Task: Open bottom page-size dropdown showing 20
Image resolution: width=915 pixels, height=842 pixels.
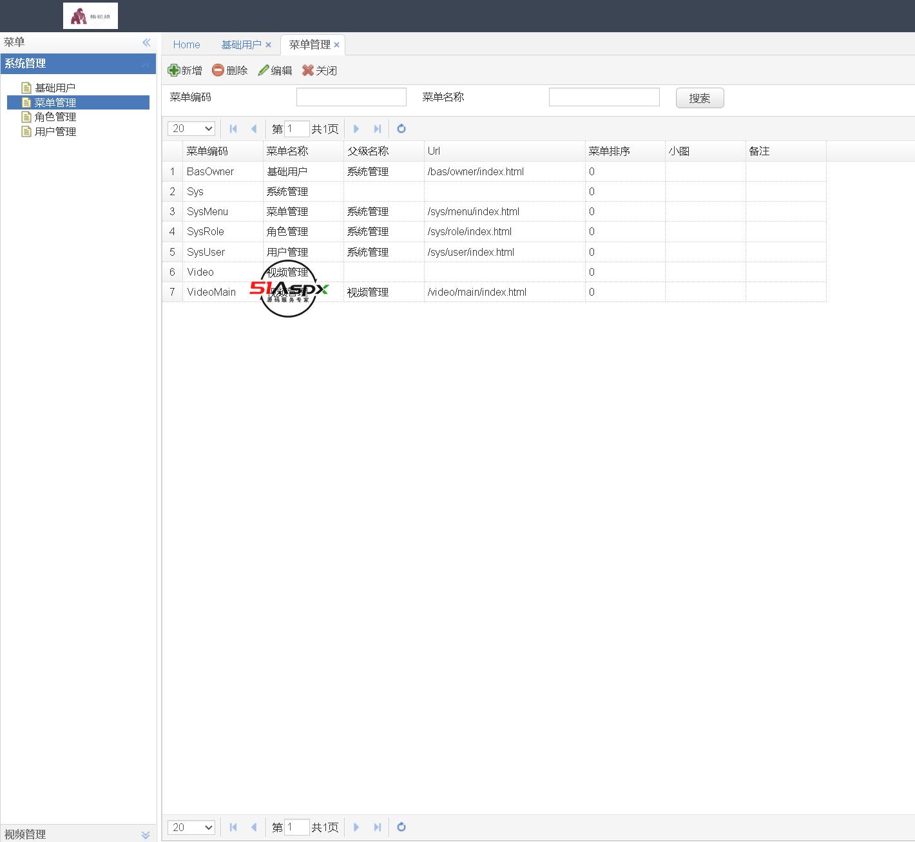Action: tap(191, 827)
